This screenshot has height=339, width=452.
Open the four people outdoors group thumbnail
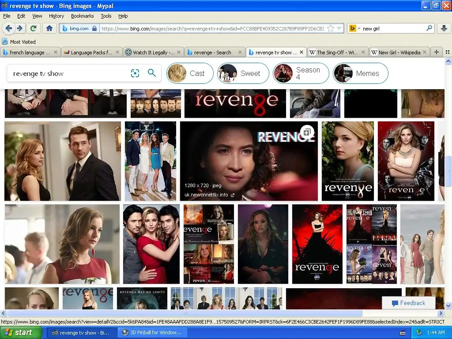[151, 161]
